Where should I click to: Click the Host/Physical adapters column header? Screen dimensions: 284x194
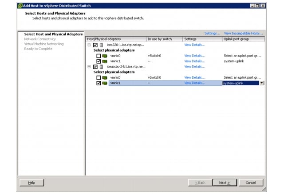tap(116, 39)
